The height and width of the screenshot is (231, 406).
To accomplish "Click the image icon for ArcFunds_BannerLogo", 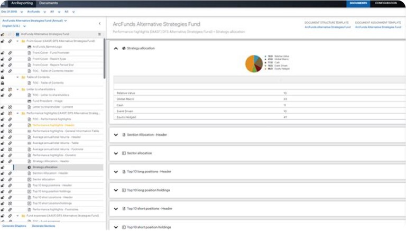I will [x=29, y=47].
